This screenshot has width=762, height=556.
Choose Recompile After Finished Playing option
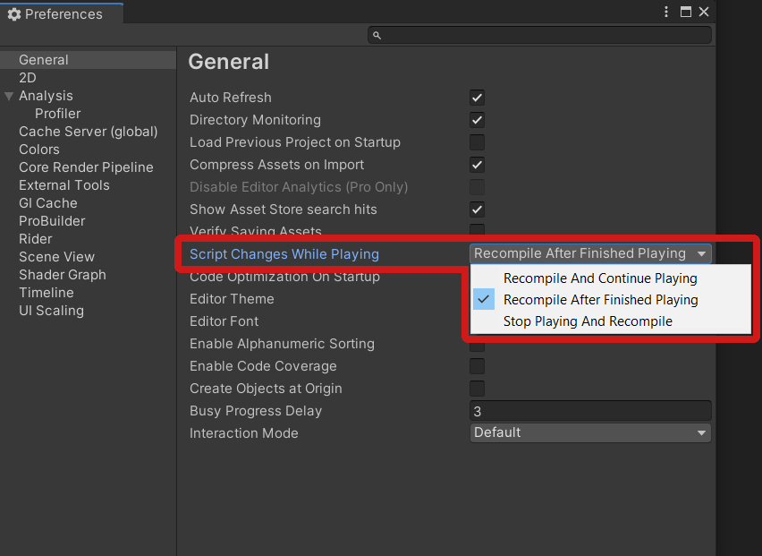[611, 300]
